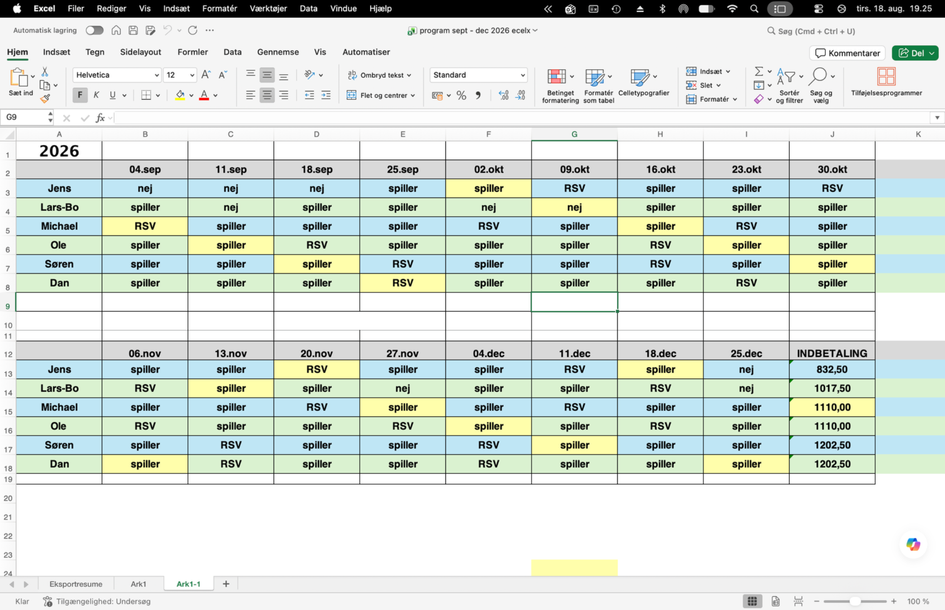The width and height of the screenshot is (945, 610).
Task: Open the borders dropdown arrow
Action: click(x=157, y=95)
